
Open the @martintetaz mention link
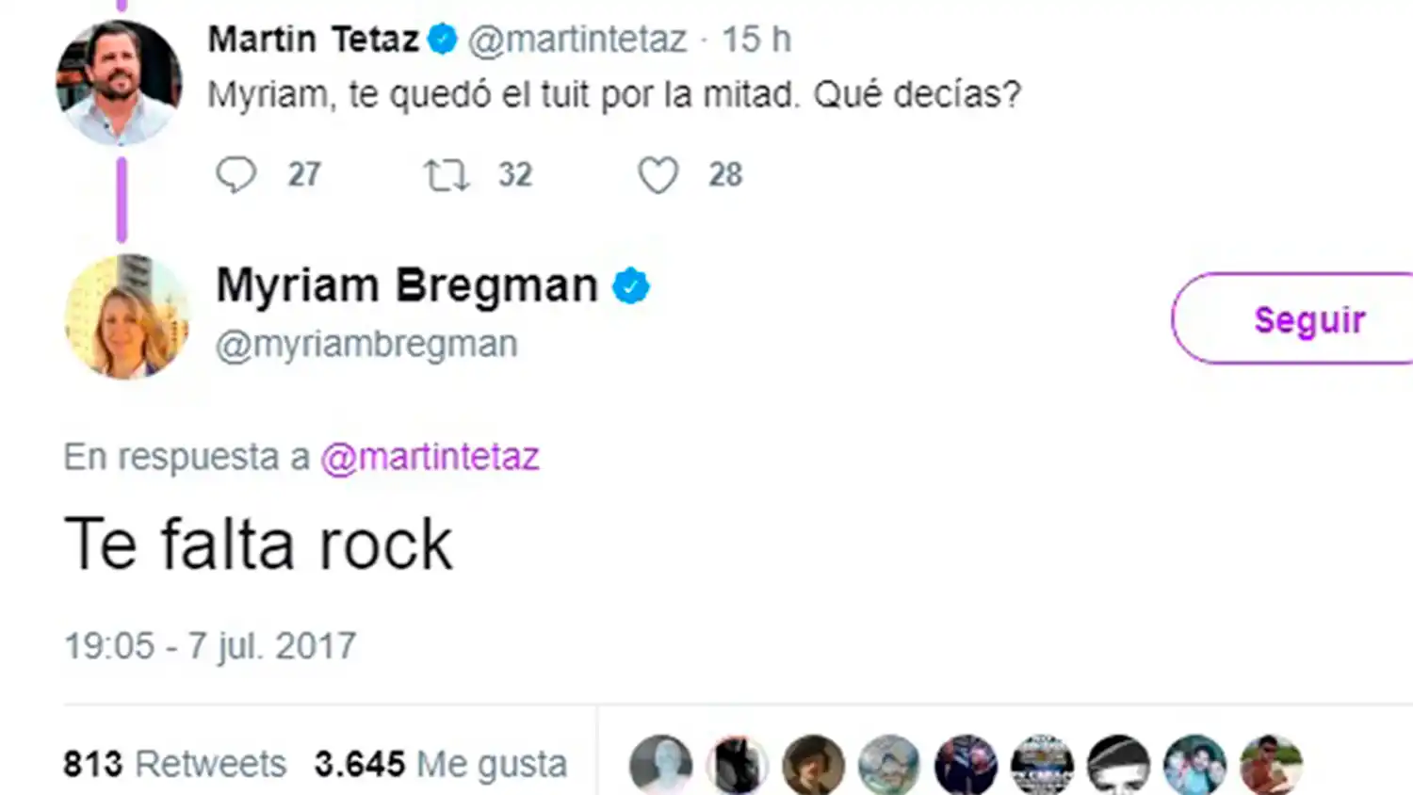430,456
